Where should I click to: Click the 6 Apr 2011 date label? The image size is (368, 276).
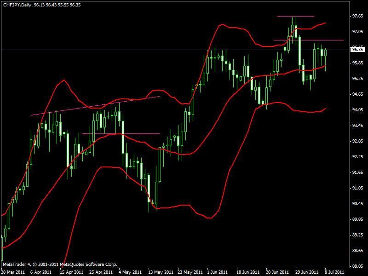(x=41, y=272)
